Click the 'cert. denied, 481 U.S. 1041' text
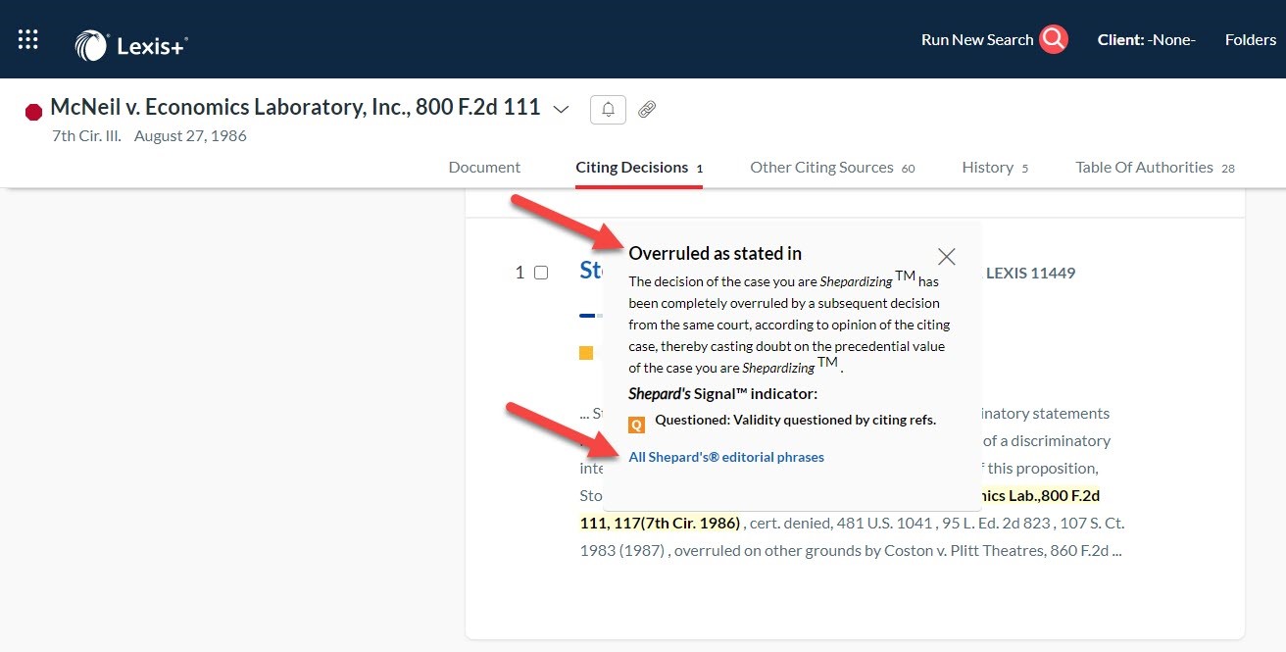This screenshot has width=1286, height=652. (x=842, y=523)
